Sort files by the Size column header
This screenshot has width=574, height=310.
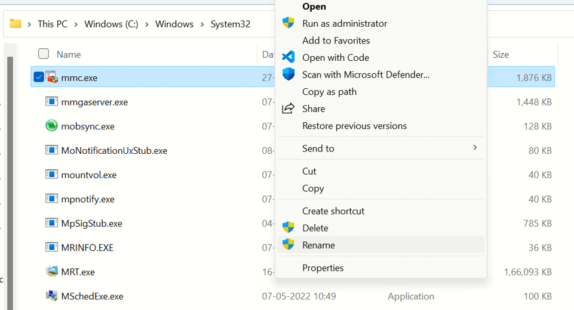(501, 54)
